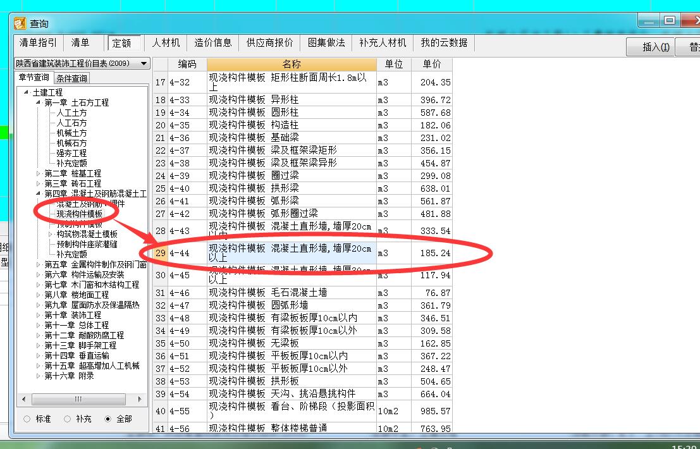Open the 我的云数据 tab
The width and height of the screenshot is (700, 449).
444,43
